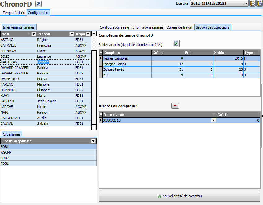263x205 pixels.
Task: Open the Organisme column filter dropdown
Action: 88,34
